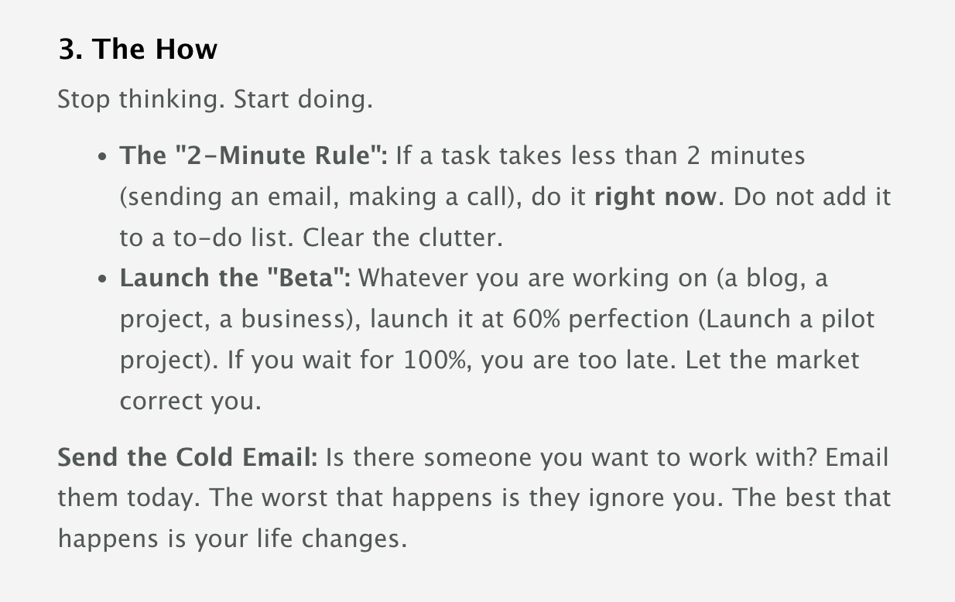This screenshot has width=955, height=602.
Task: Click the "(a blog, a" parenthetical start
Action: 772,278
